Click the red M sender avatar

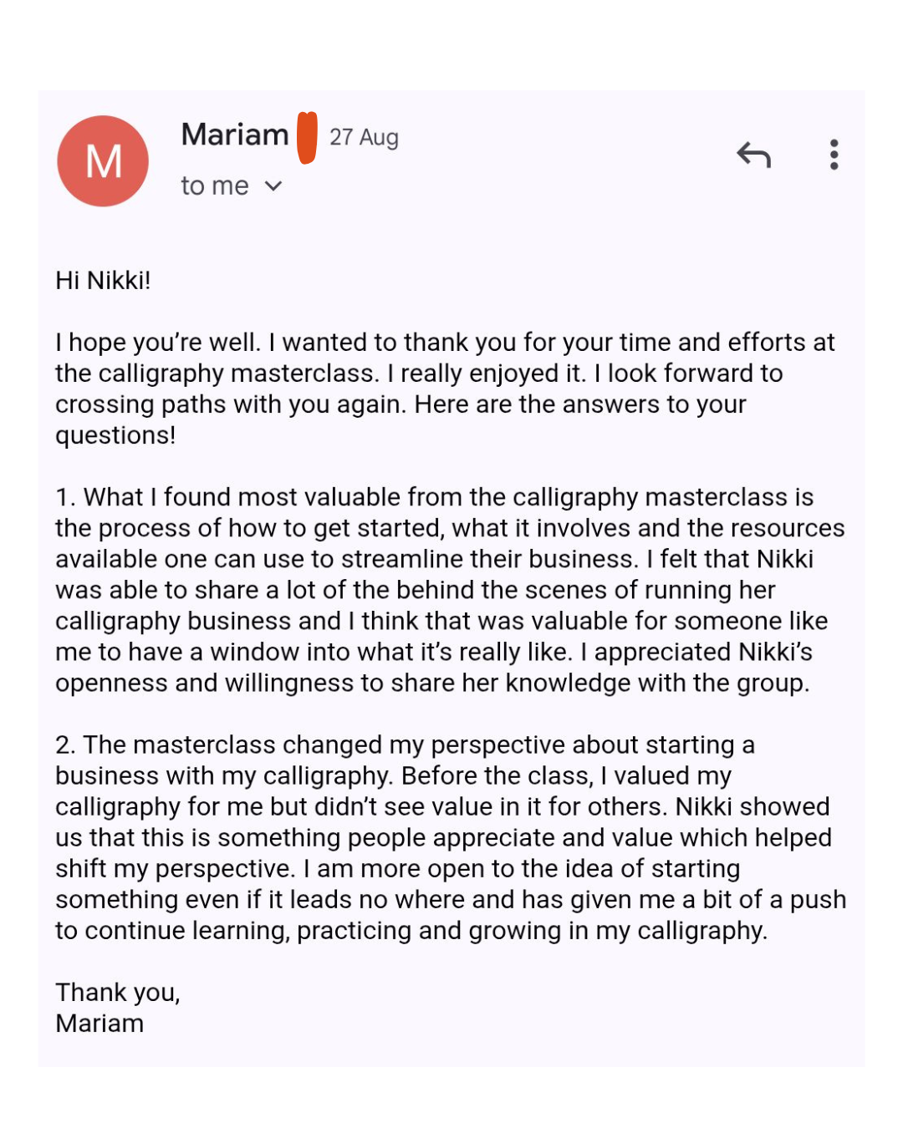[x=103, y=161]
